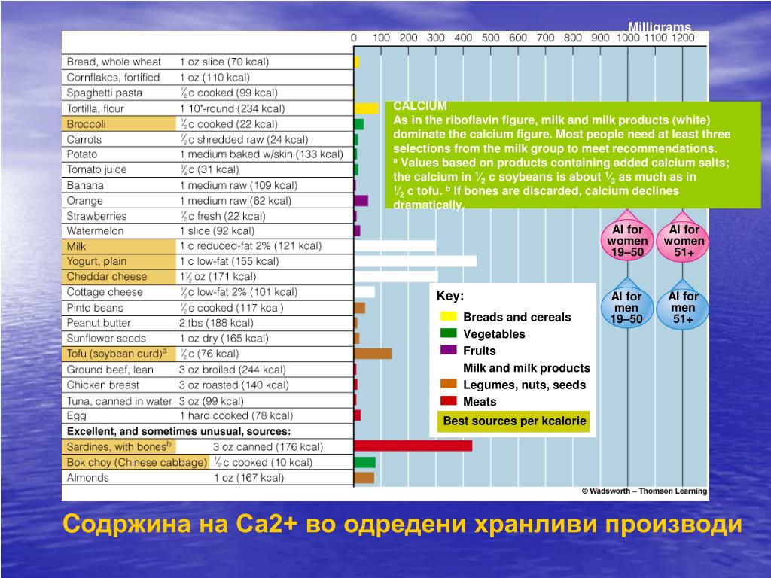Click the 'Ground beef, lean' row label
Screen dimensions: 771x578
click(x=110, y=370)
